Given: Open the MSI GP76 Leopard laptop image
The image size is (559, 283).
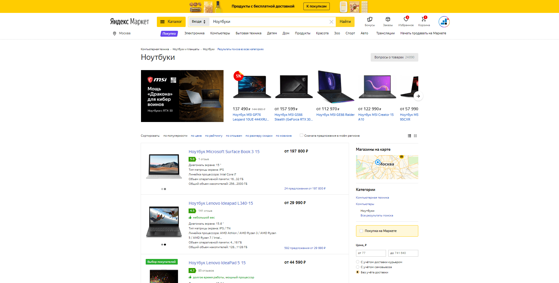Looking at the screenshot, I should [x=252, y=87].
